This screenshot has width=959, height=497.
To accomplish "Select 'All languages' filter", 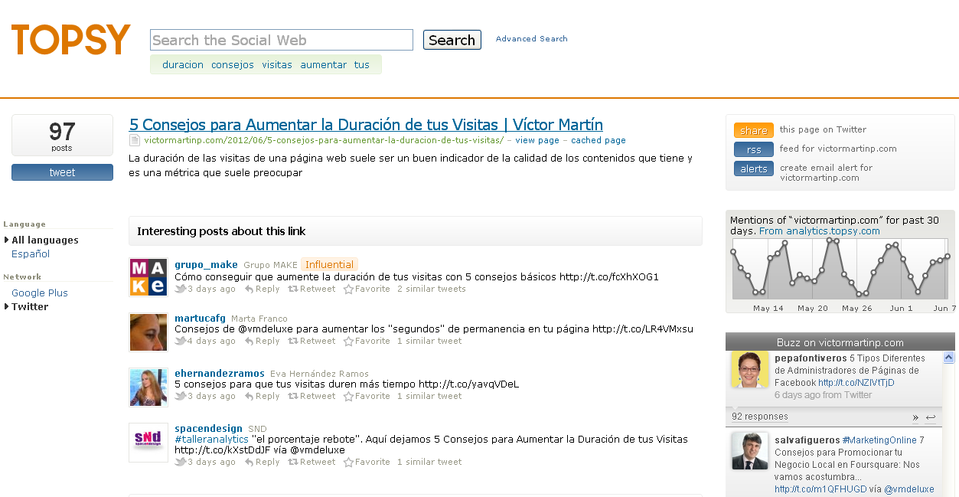I will (x=45, y=240).
